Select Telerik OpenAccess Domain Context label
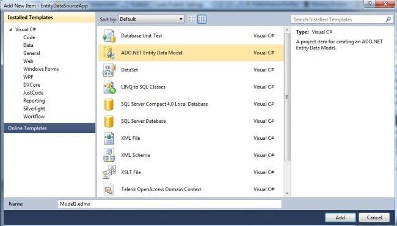 (x=161, y=189)
